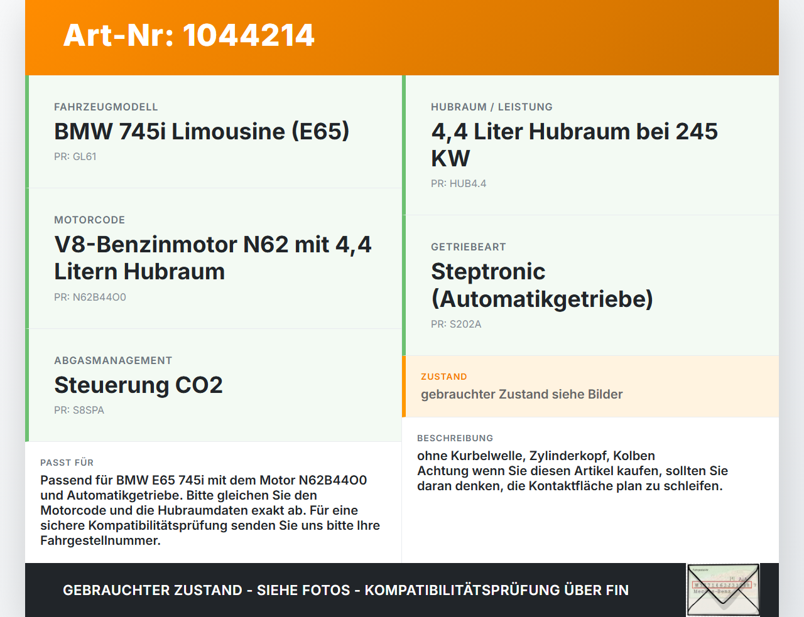The image size is (804, 617).
Task: Click the Abgasmanagement label
Action: click(113, 360)
